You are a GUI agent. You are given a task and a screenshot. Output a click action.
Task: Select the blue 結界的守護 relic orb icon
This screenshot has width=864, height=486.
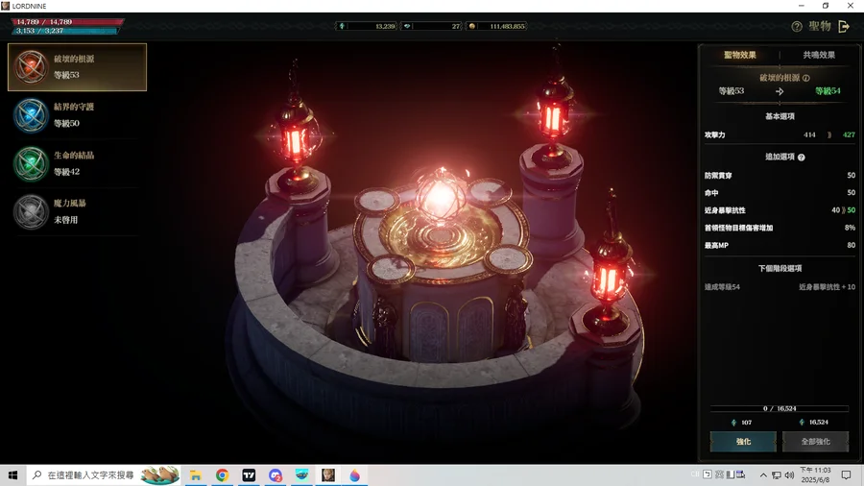[x=31, y=115]
